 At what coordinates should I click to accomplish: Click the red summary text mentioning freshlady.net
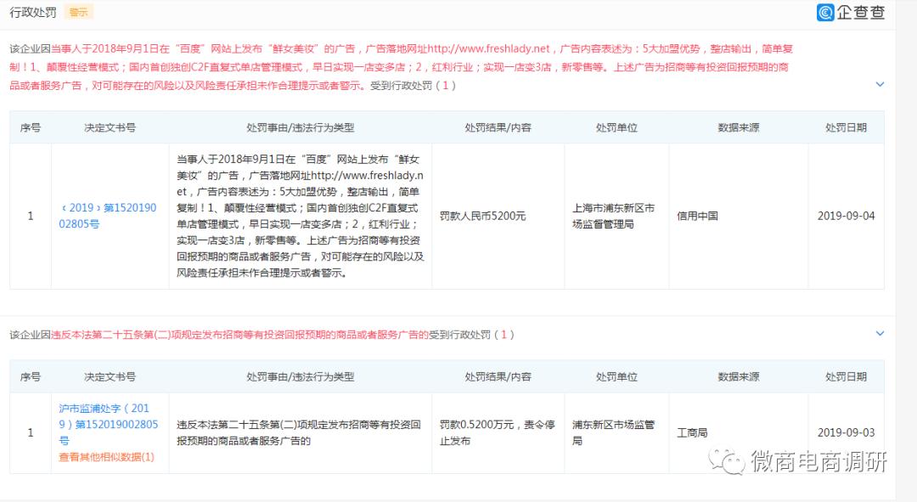pyautogui.click(x=401, y=67)
